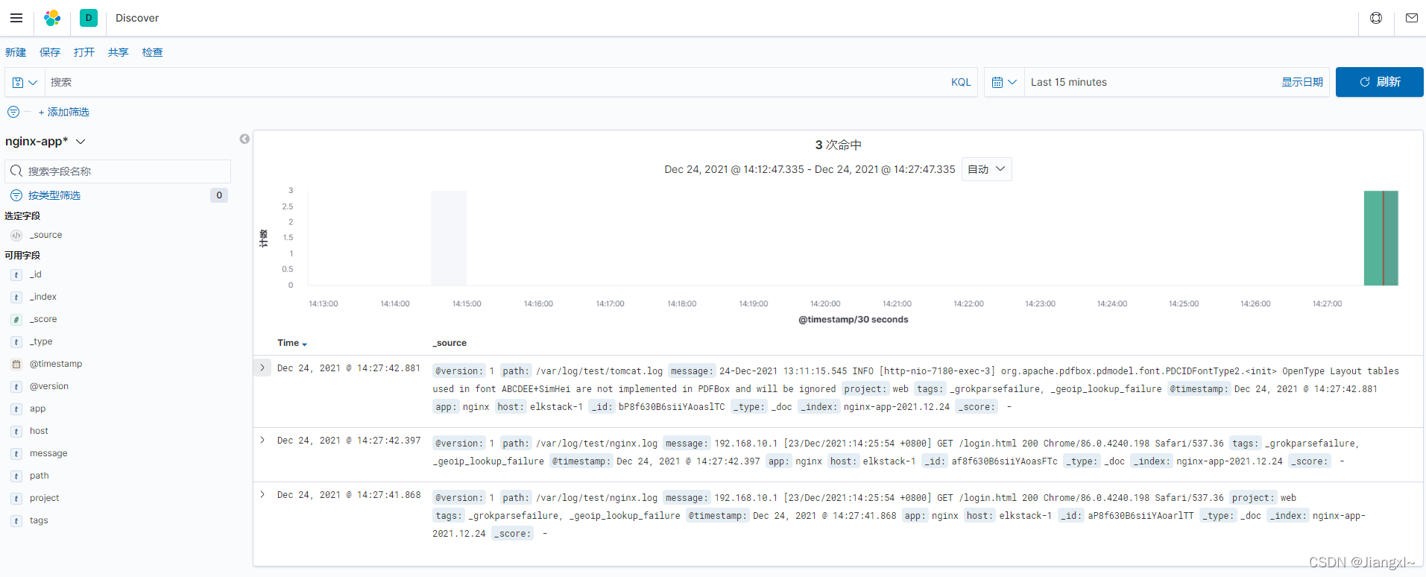The image size is (1426, 577).
Task: Click the 打开 menu item
Action: 84,52
